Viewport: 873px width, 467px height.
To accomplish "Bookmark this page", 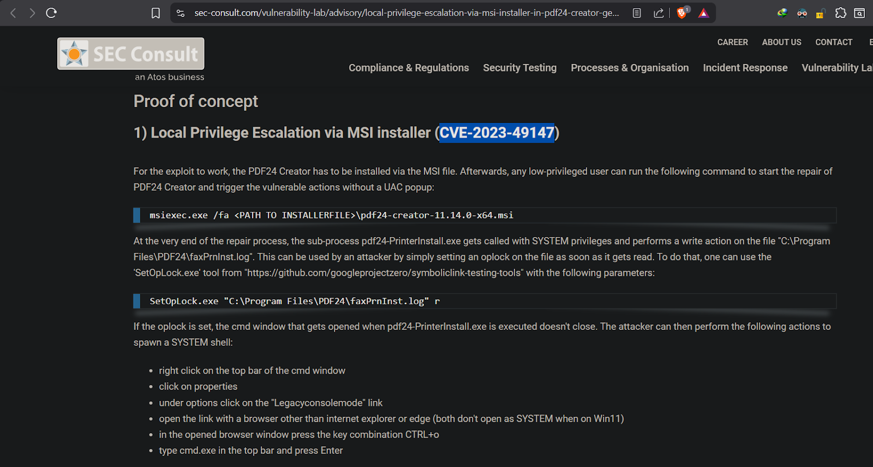I will (156, 13).
